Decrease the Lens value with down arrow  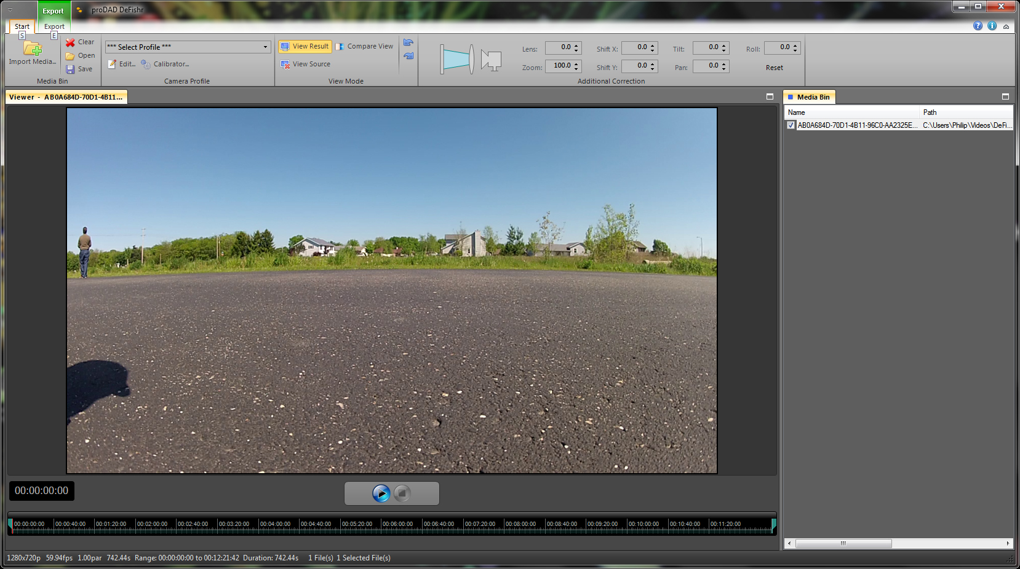point(576,50)
